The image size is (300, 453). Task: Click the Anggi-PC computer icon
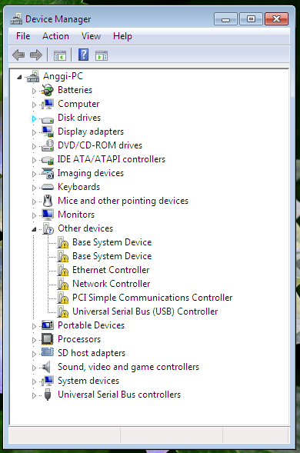click(33, 76)
